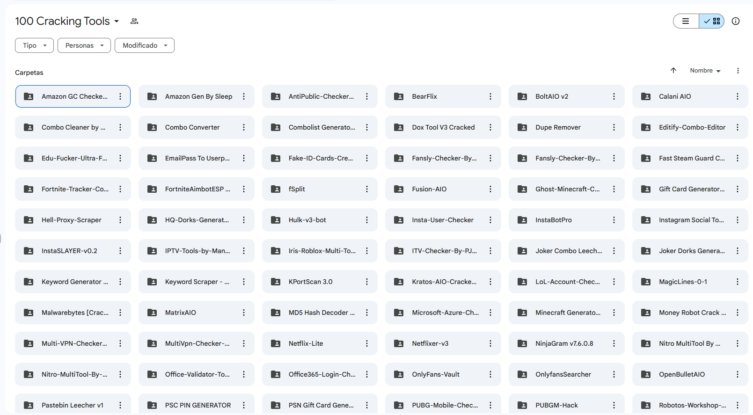This screenshot has height=415, width=753.
Task: Click the folder icon of Amazon Gen By Sleep
Action: click(x=152, y=96)
